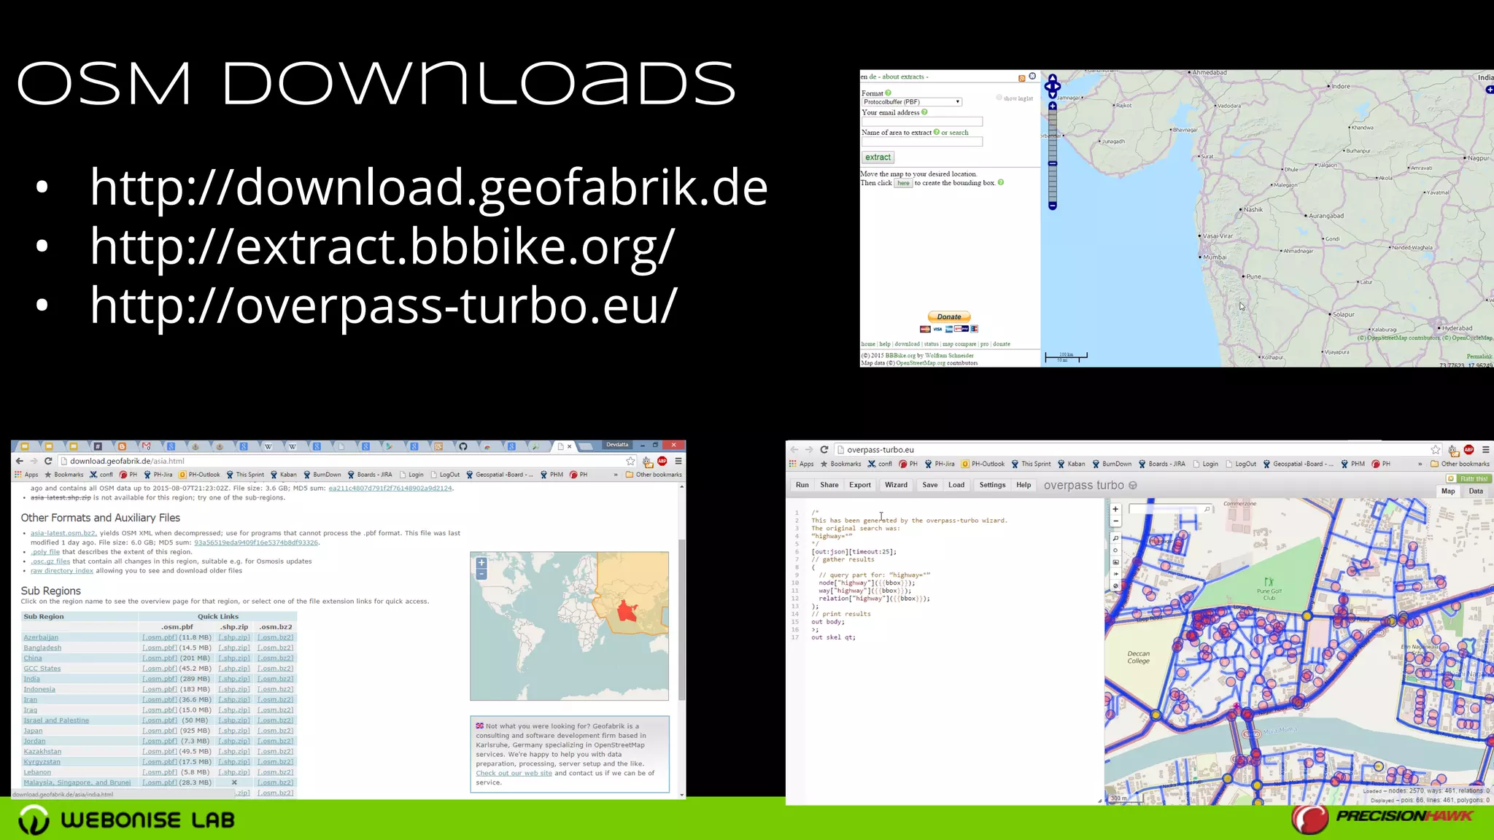
Task: Open the Format dropdown in BBBike extract
Action: pos(912,102)
